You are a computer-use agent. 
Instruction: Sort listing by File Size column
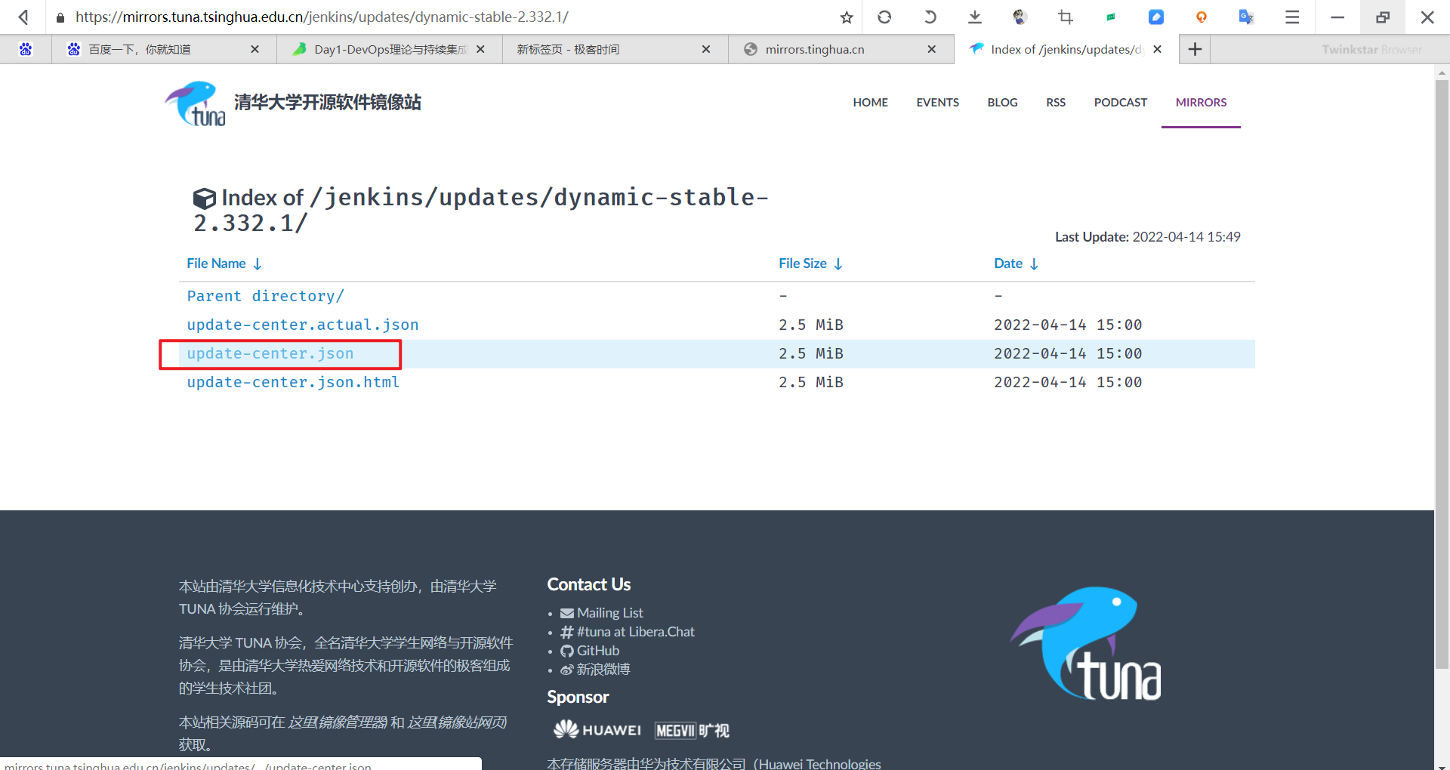[x=810, y=263]
